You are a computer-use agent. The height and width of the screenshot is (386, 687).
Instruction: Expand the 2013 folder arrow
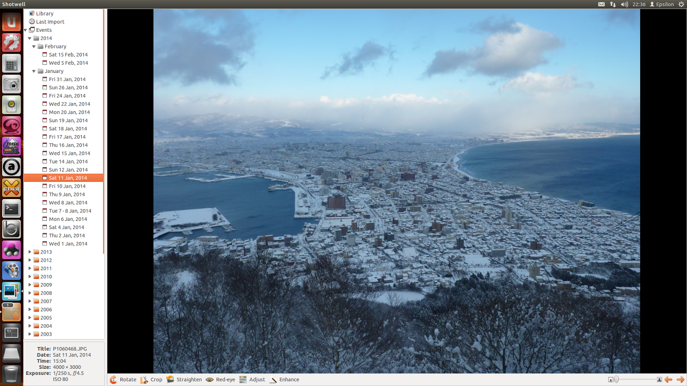point(30,252)
